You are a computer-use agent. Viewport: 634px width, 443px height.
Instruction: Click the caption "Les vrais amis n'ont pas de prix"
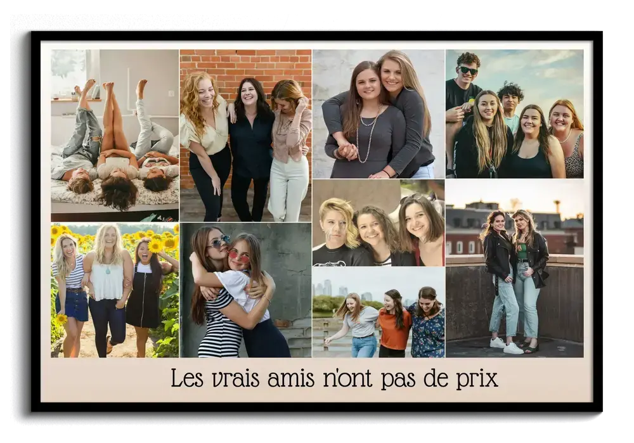[x=334, y=378]
